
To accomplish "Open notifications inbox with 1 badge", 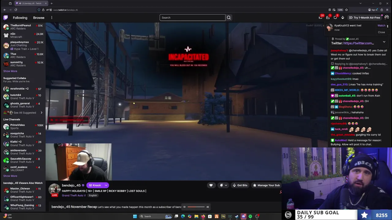I will pyautogui.click(x=328, y=17).
